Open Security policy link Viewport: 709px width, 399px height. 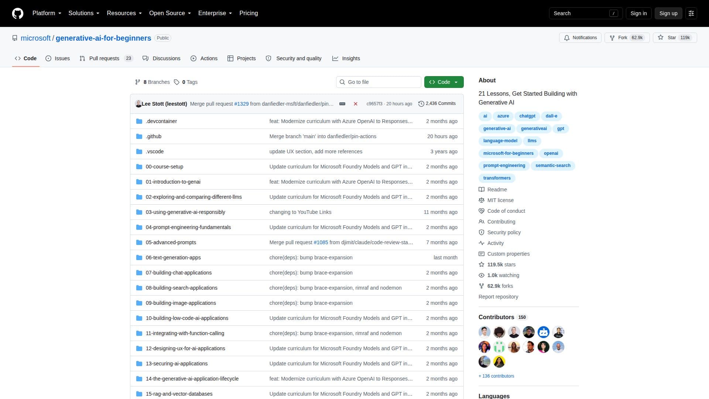(500, 232)
